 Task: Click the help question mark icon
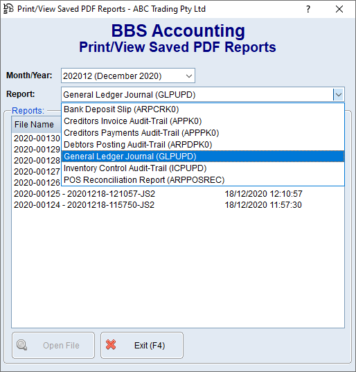point(308,9)
